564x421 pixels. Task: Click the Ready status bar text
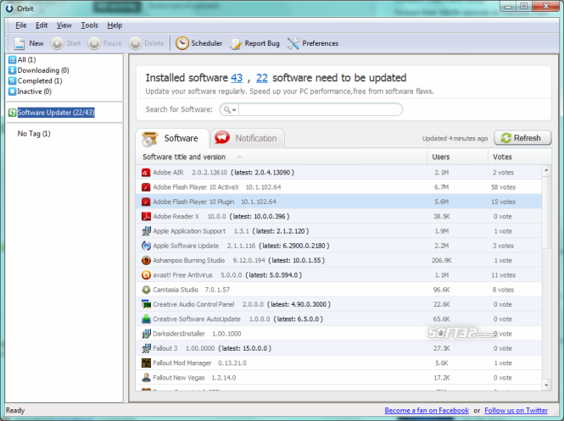[15, 410]
